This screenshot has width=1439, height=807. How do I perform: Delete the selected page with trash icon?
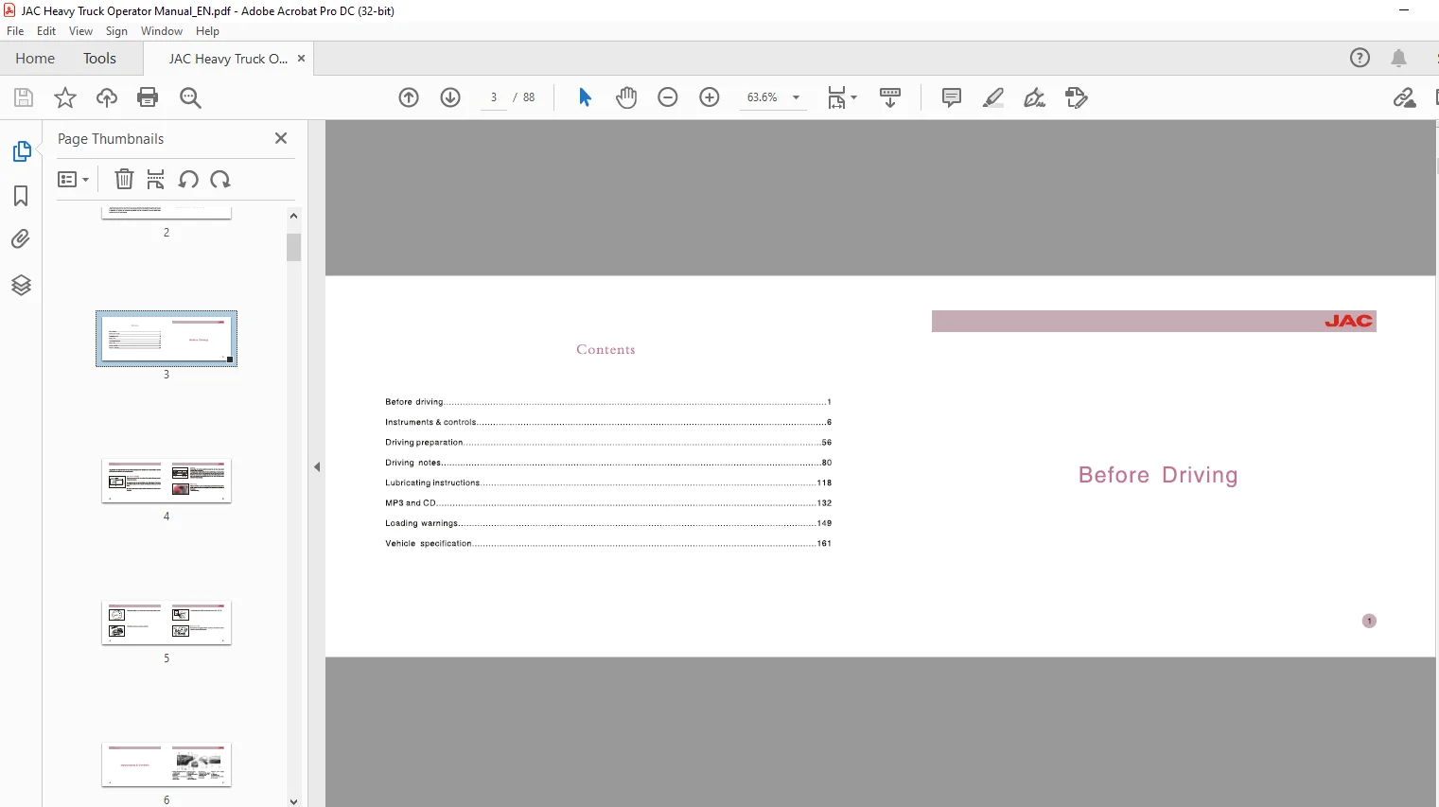click(124, 179)
